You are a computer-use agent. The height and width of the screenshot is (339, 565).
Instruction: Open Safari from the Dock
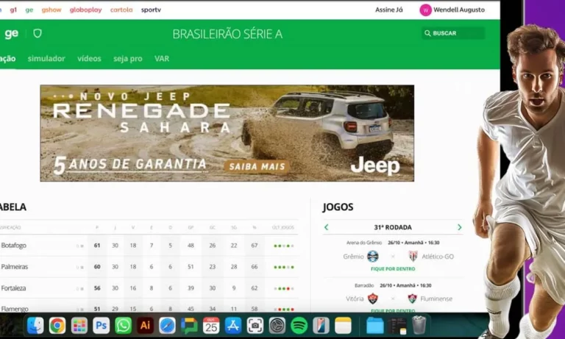click(x=167, y=325)
